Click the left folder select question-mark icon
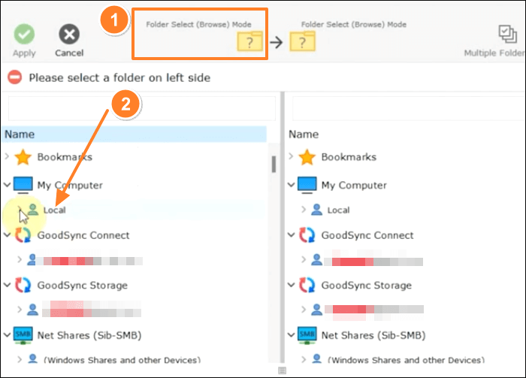The width and height of the screenshot is (526, 378). pos(250,42)
